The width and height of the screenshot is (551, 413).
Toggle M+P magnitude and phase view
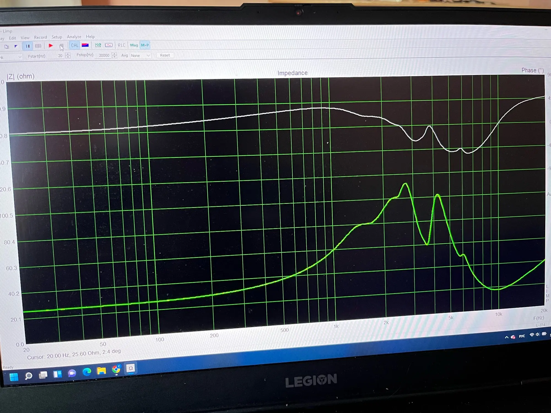pyautogui.click(x=145, y=45)
